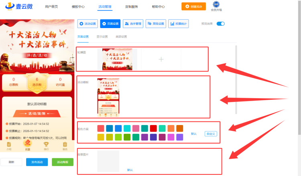Viewport: 301px width, 176px height.
Task: Click the 壹云微 logo
Action: tap(18, 6)
